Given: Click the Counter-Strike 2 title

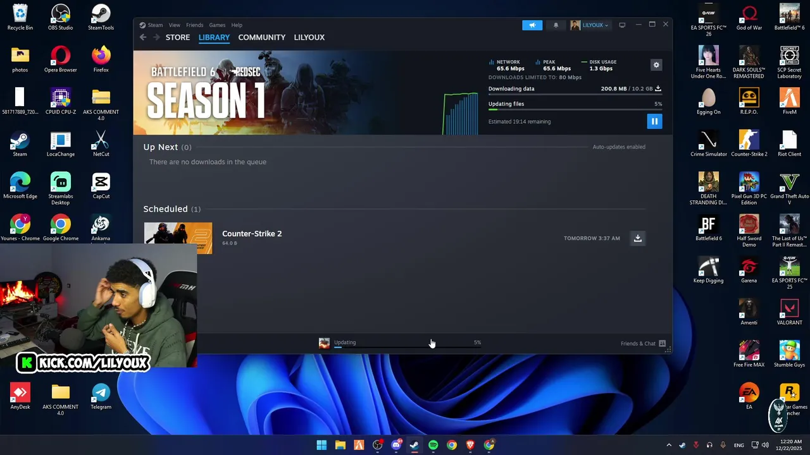Looking at the screenshot, I should click(252, 234).
